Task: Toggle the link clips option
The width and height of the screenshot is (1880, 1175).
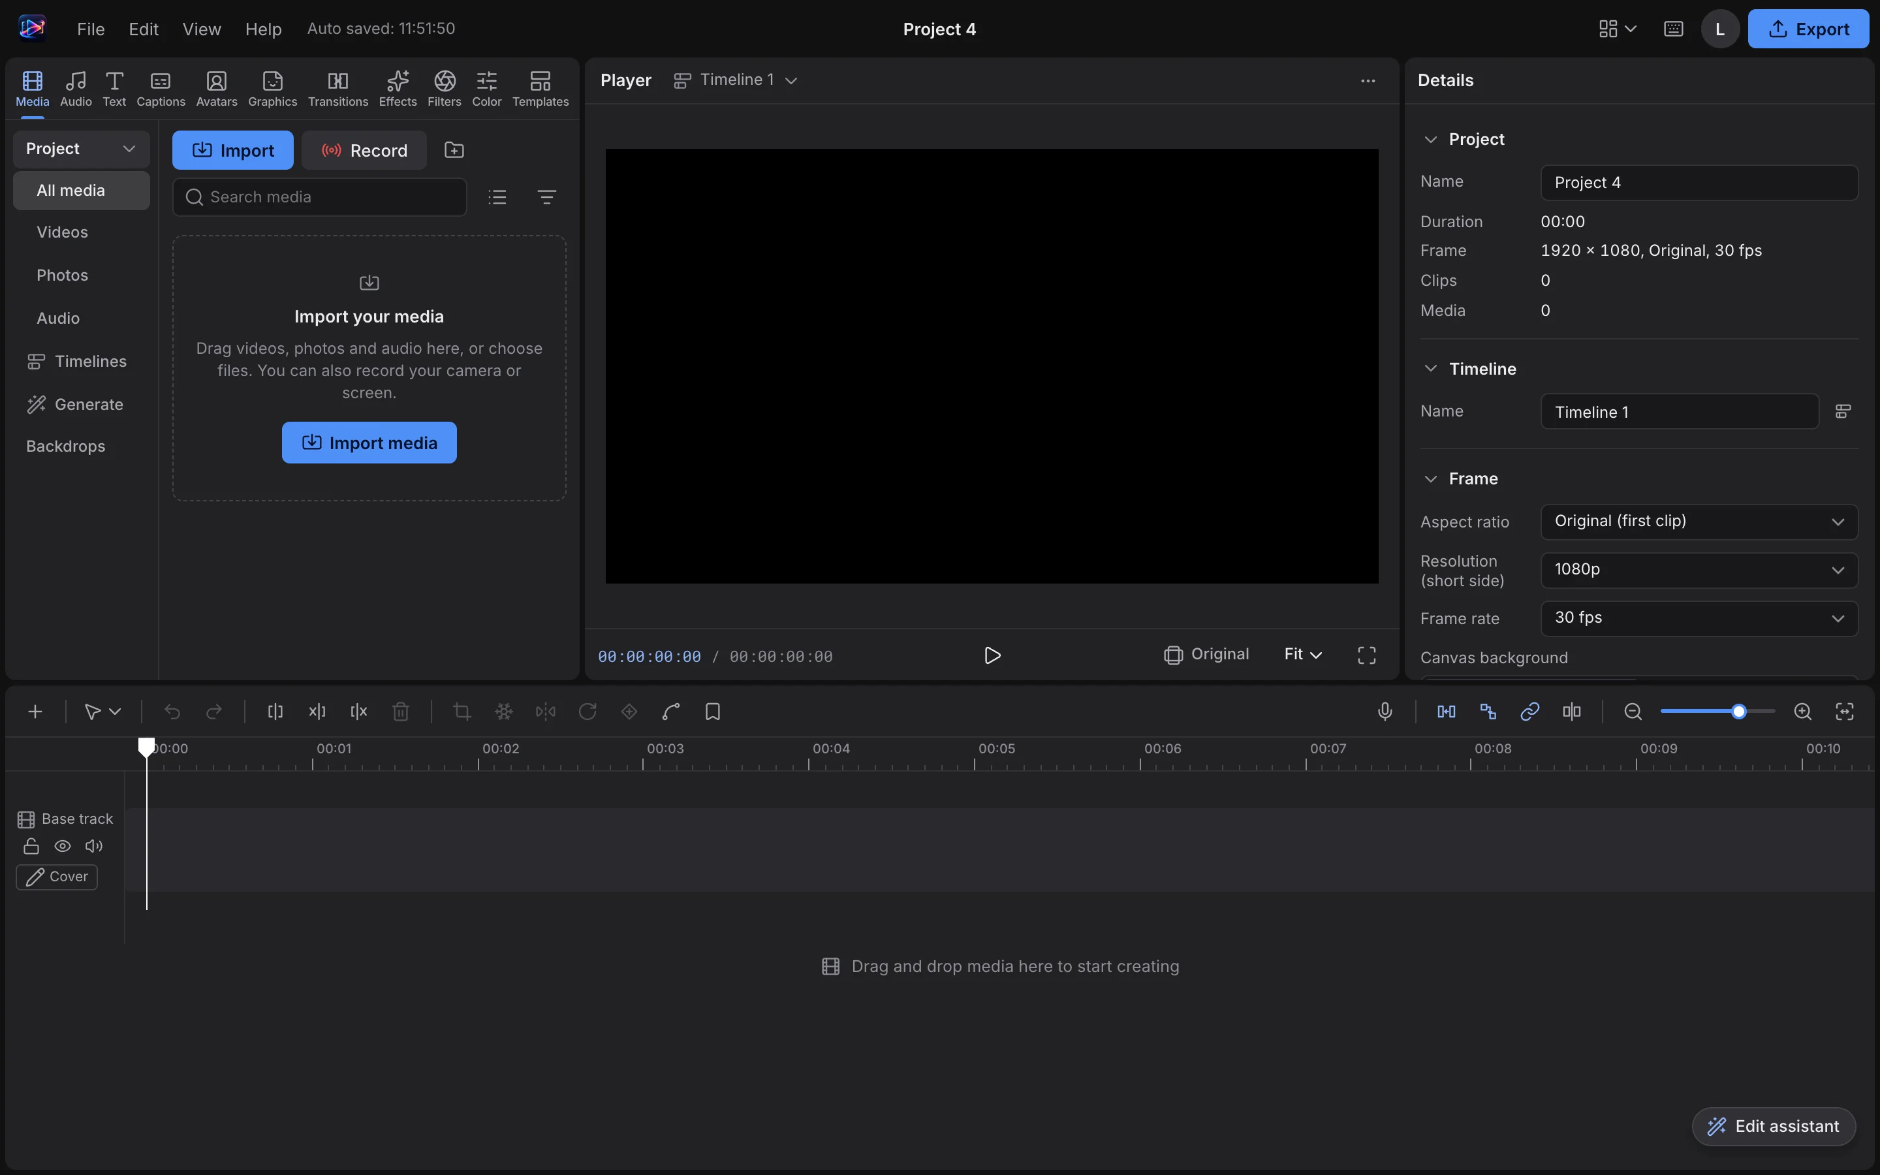Action: (1529, 712)
